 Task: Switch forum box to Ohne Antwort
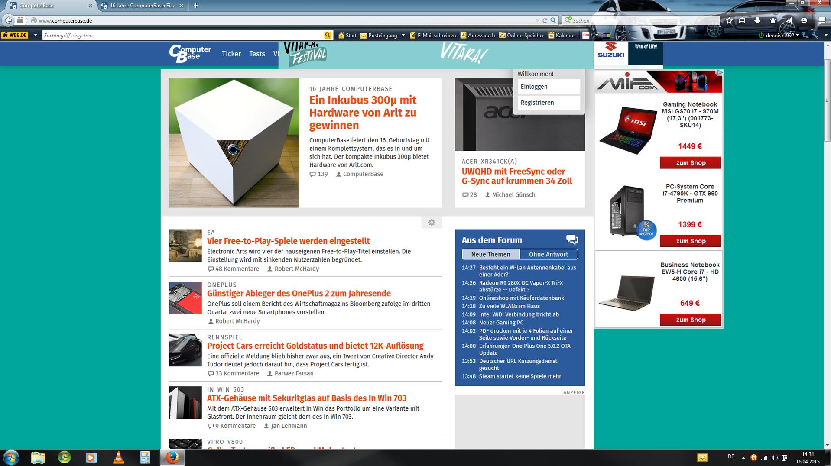[x=549, y=254]
